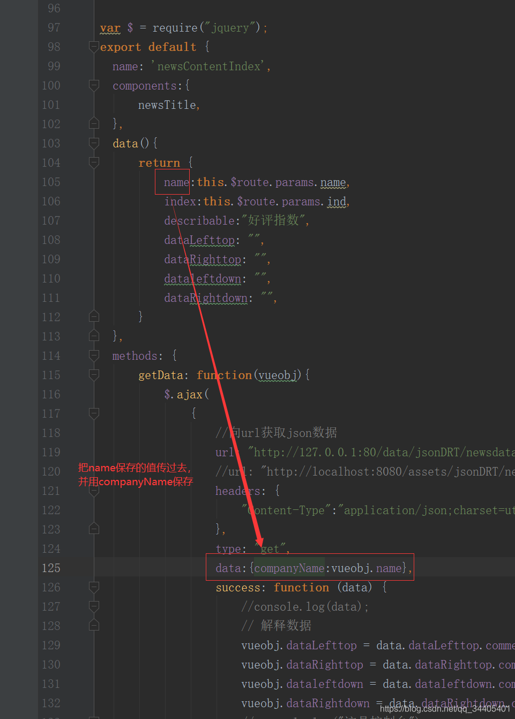The width and height of the screenshot is (515, 719).
Task: Collapse success callback at line 126
Action: pyautogui.click(x=94, y=587)
